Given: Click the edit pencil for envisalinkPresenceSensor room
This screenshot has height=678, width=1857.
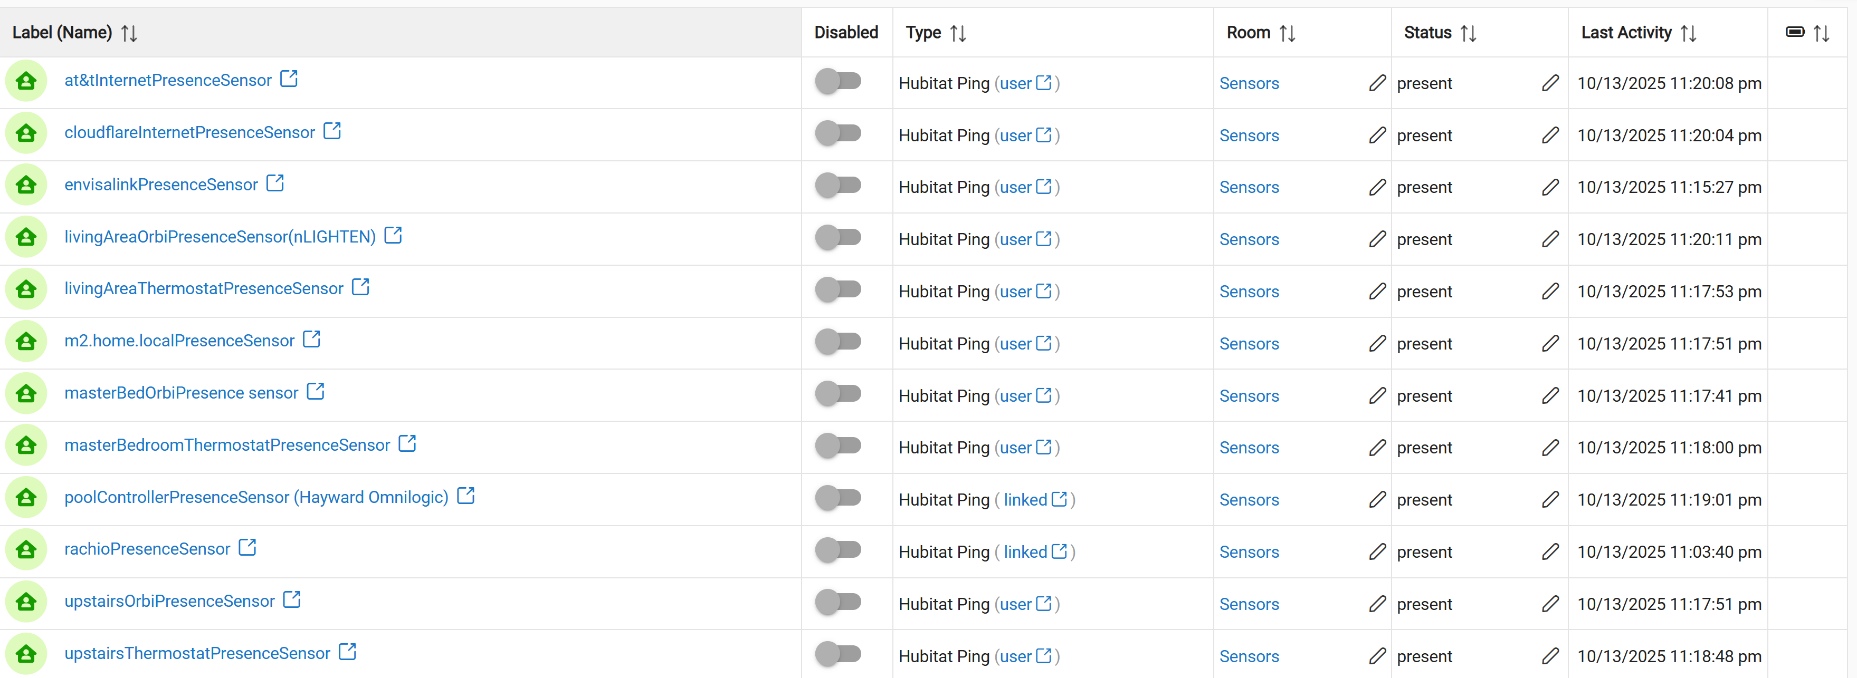Looking at the screenshot, I should [1377, 187].
